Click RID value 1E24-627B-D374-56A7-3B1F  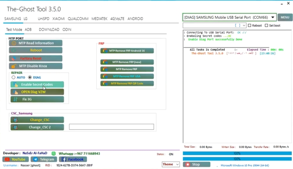[74, 165]
